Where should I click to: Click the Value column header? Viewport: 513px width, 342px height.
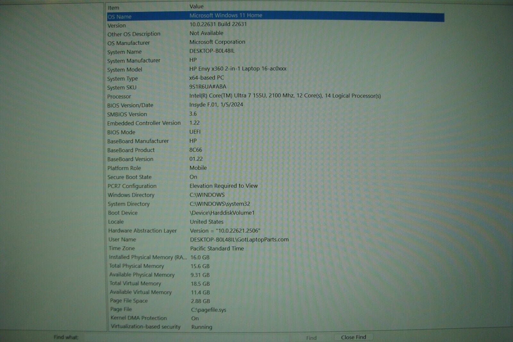click(x=197, y=6)
